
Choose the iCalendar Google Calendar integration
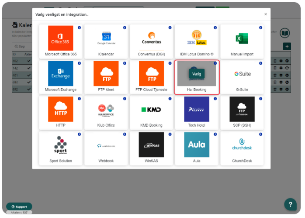click(106, 42)
